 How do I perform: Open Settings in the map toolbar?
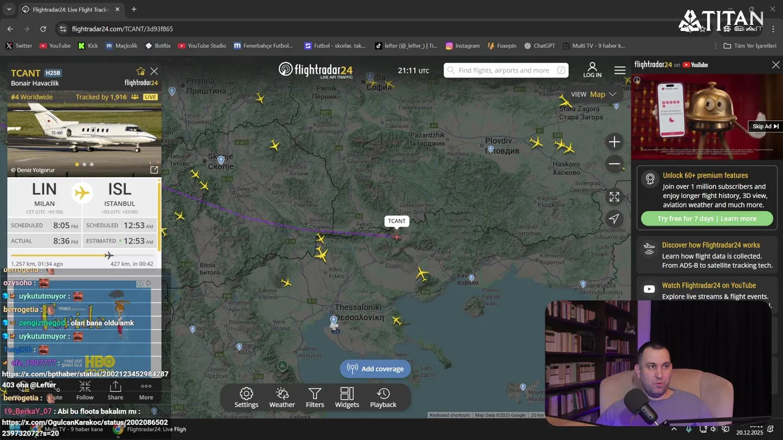tap(247, 398)
